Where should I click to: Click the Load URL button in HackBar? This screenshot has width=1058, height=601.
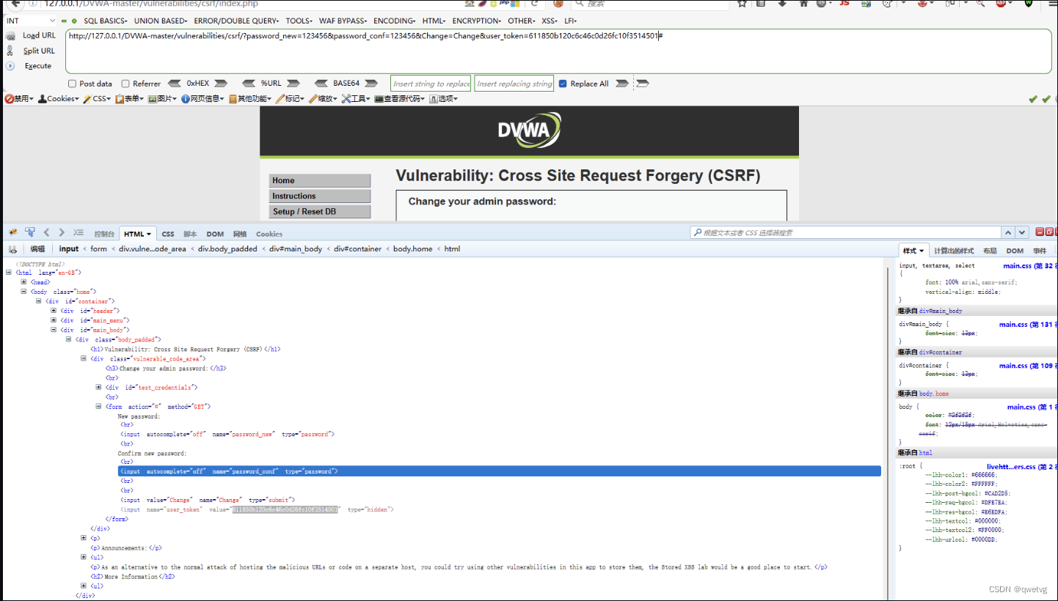tap(39, 35)
